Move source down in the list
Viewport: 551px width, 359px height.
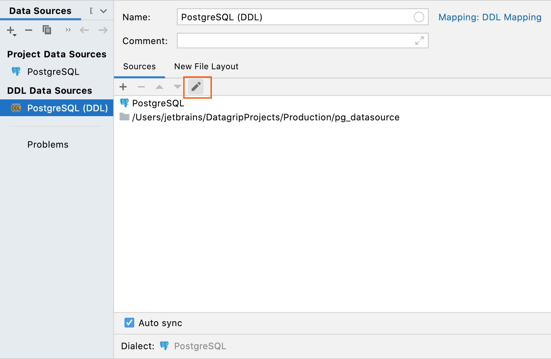coord(178,87)
